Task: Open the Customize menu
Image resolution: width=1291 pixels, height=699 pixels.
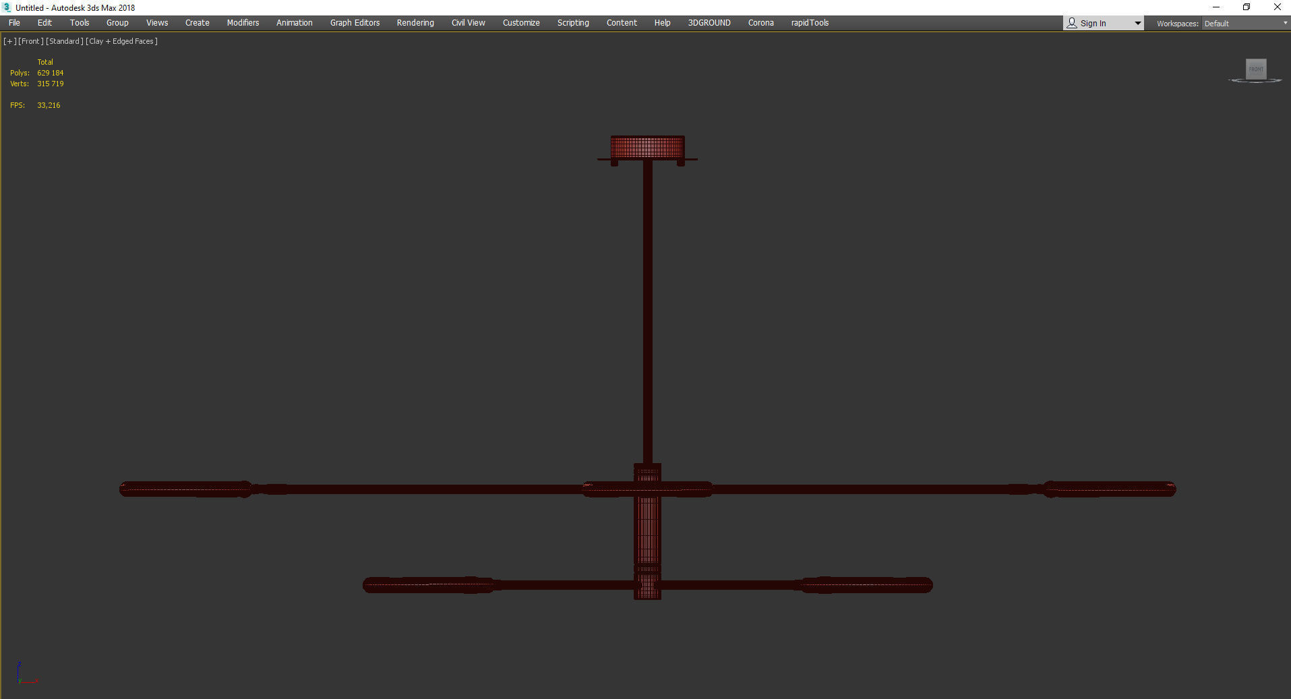Action: [521, 23]
